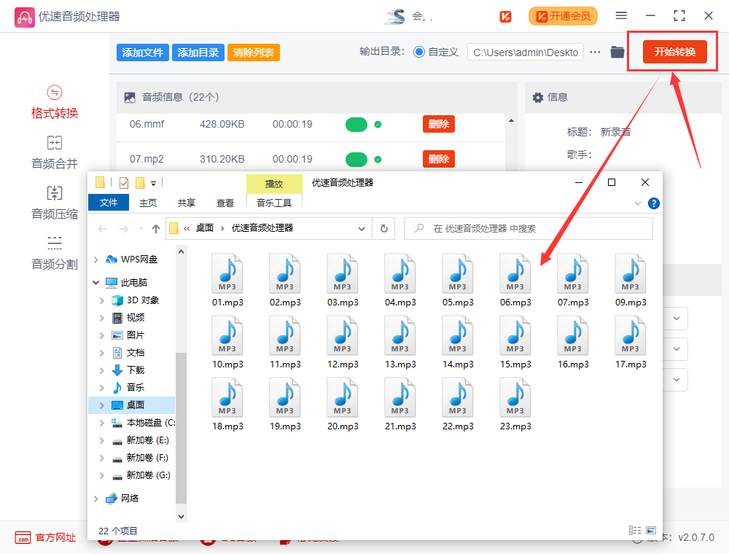Image resolution: width=729 pixels, height=554 pixels.
Task: Open the 格式转换 format conversion module
Action: pos(55,103)
